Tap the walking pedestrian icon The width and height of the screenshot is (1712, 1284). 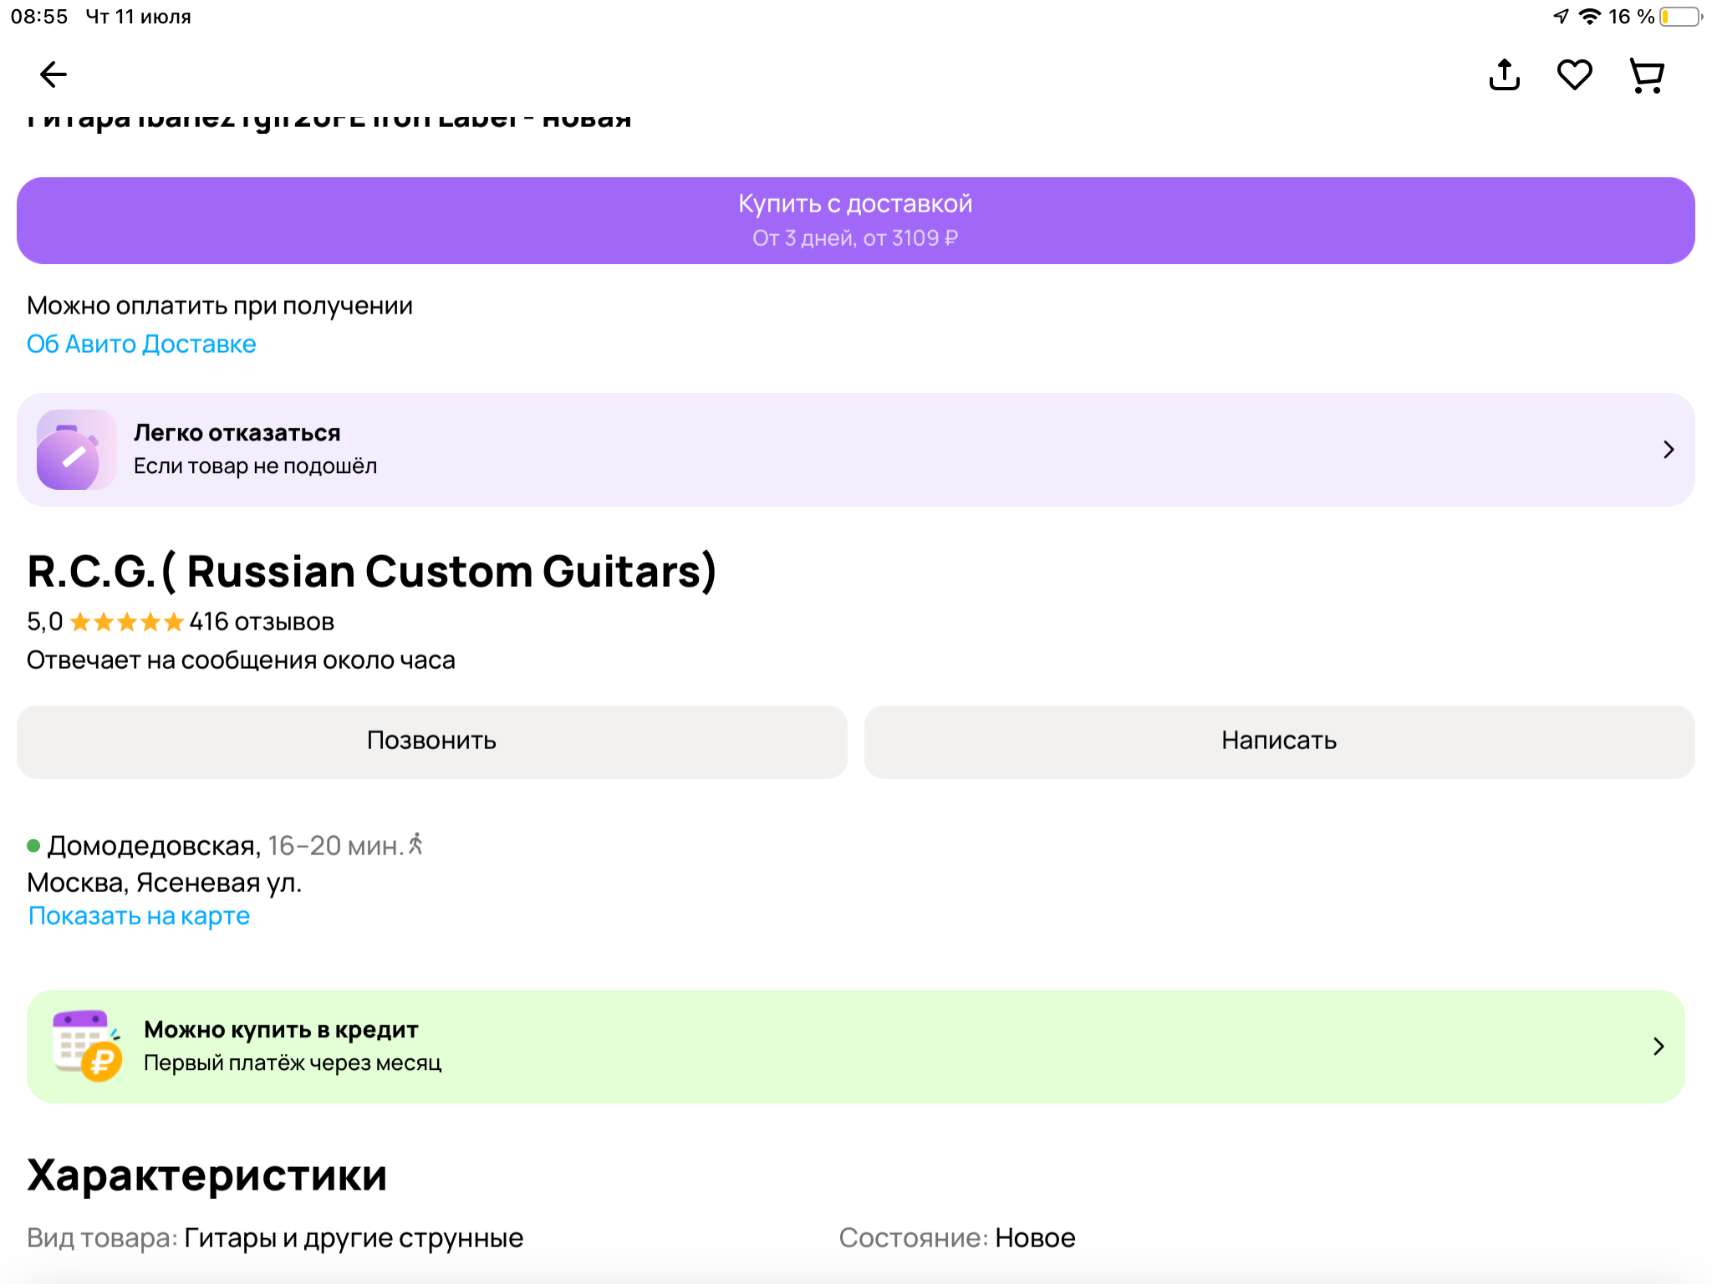(415, 844)
